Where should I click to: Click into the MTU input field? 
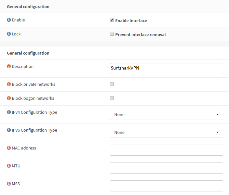click(166, 168)
